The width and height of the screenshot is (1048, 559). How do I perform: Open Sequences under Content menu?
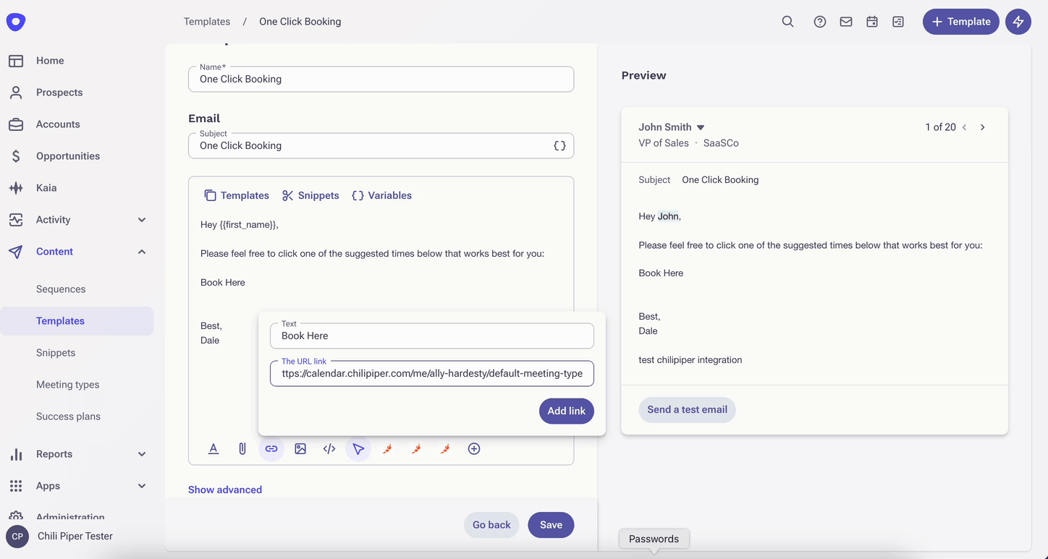(x=61, y=289)
